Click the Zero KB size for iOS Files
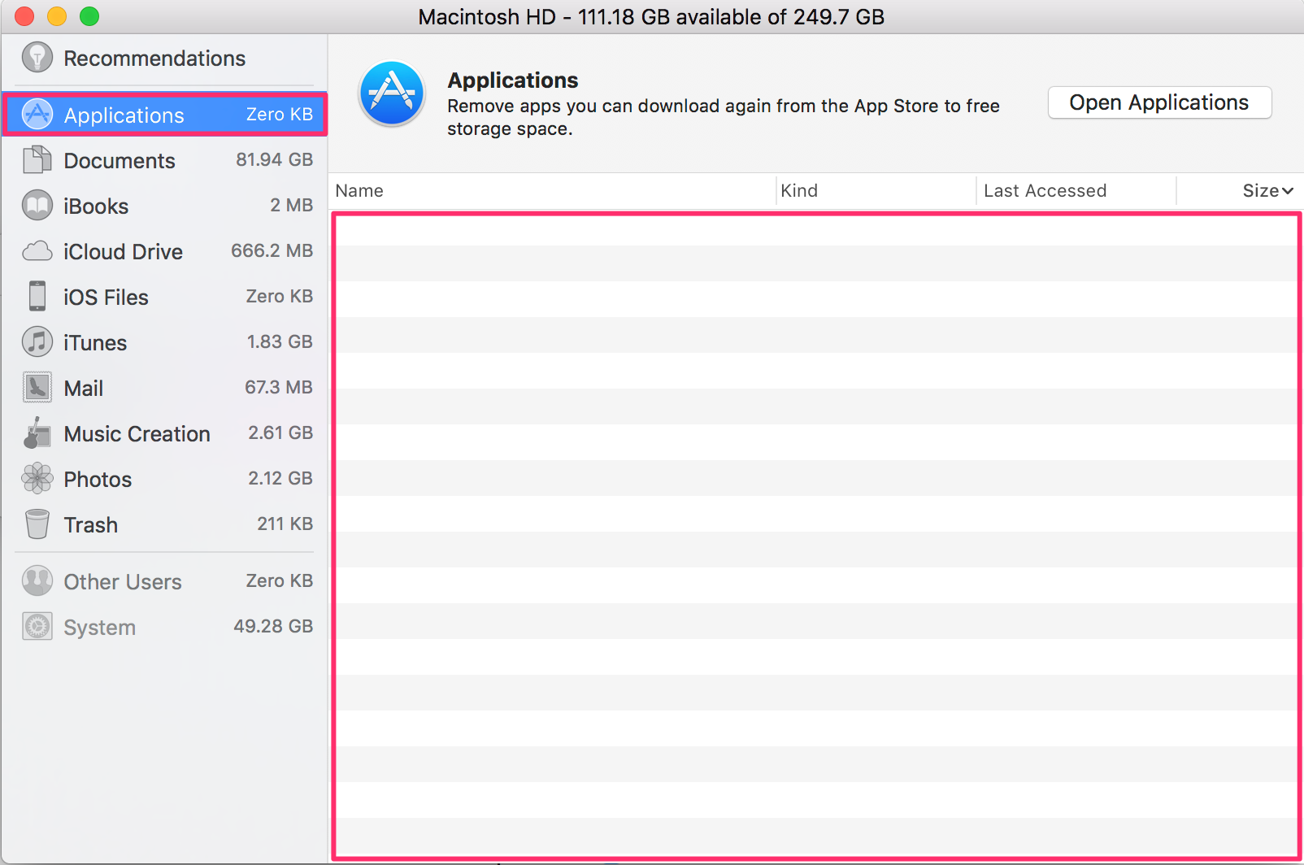The image size is (1304, 865). tap(280, 296)
